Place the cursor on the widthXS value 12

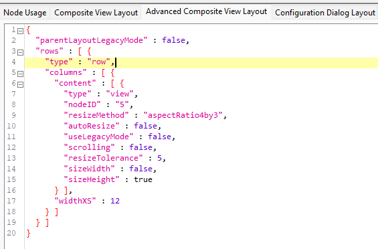[115, 201]
